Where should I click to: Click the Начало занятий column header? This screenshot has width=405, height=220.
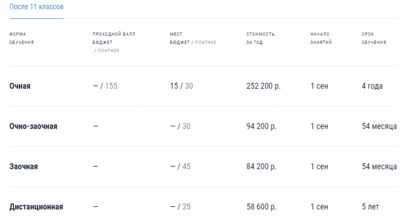tap(321, 38)
